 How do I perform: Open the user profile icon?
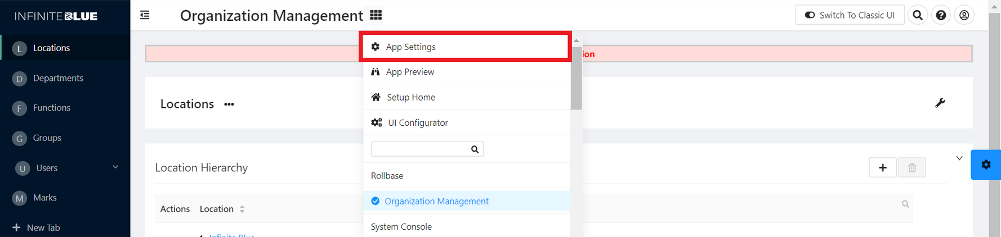click(x=964, y=15)
